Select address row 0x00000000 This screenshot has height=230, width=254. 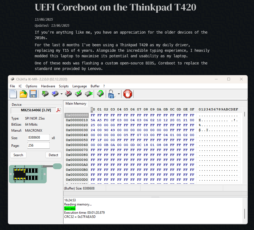point(77,115)
